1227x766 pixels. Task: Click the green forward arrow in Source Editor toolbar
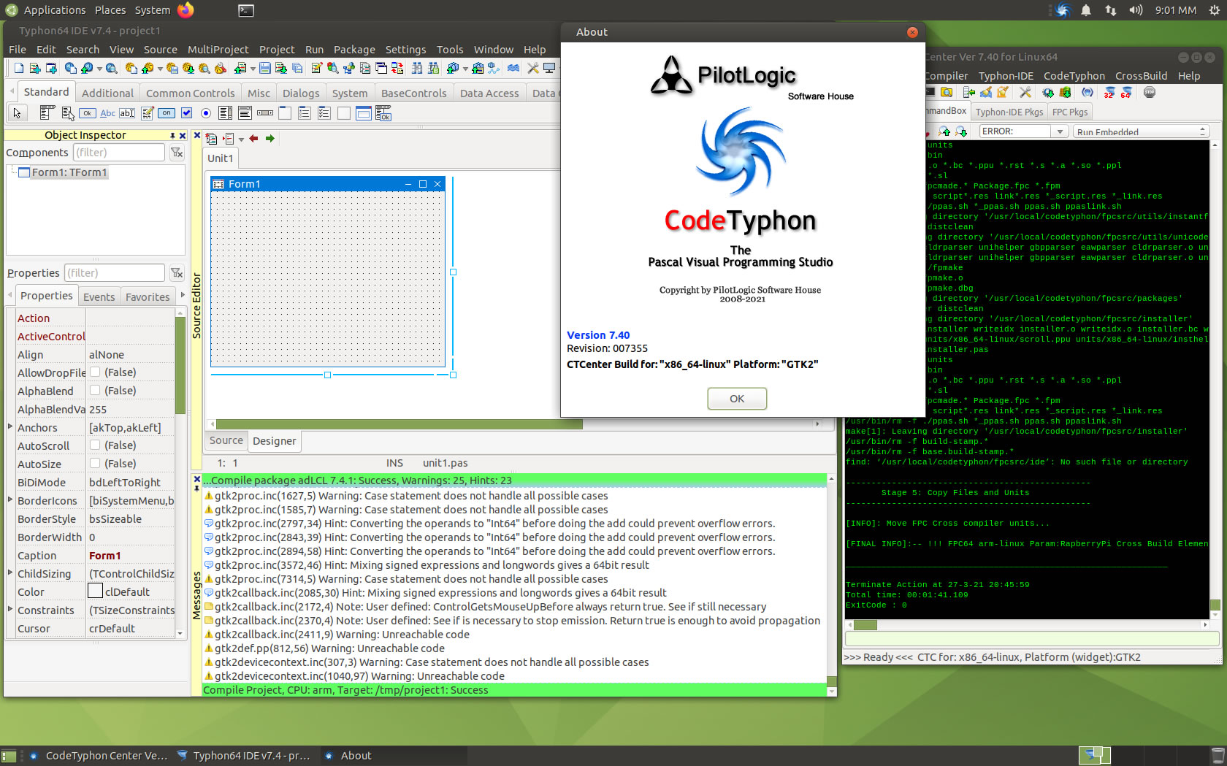270,139
